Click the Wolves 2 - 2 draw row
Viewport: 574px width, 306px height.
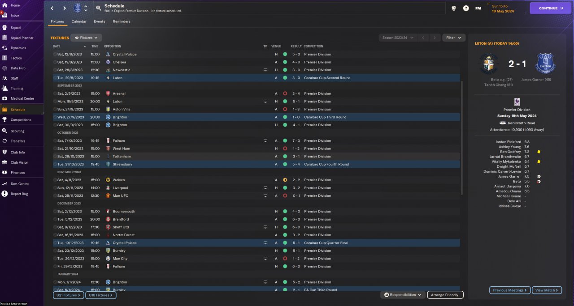[x=256, y=180]
